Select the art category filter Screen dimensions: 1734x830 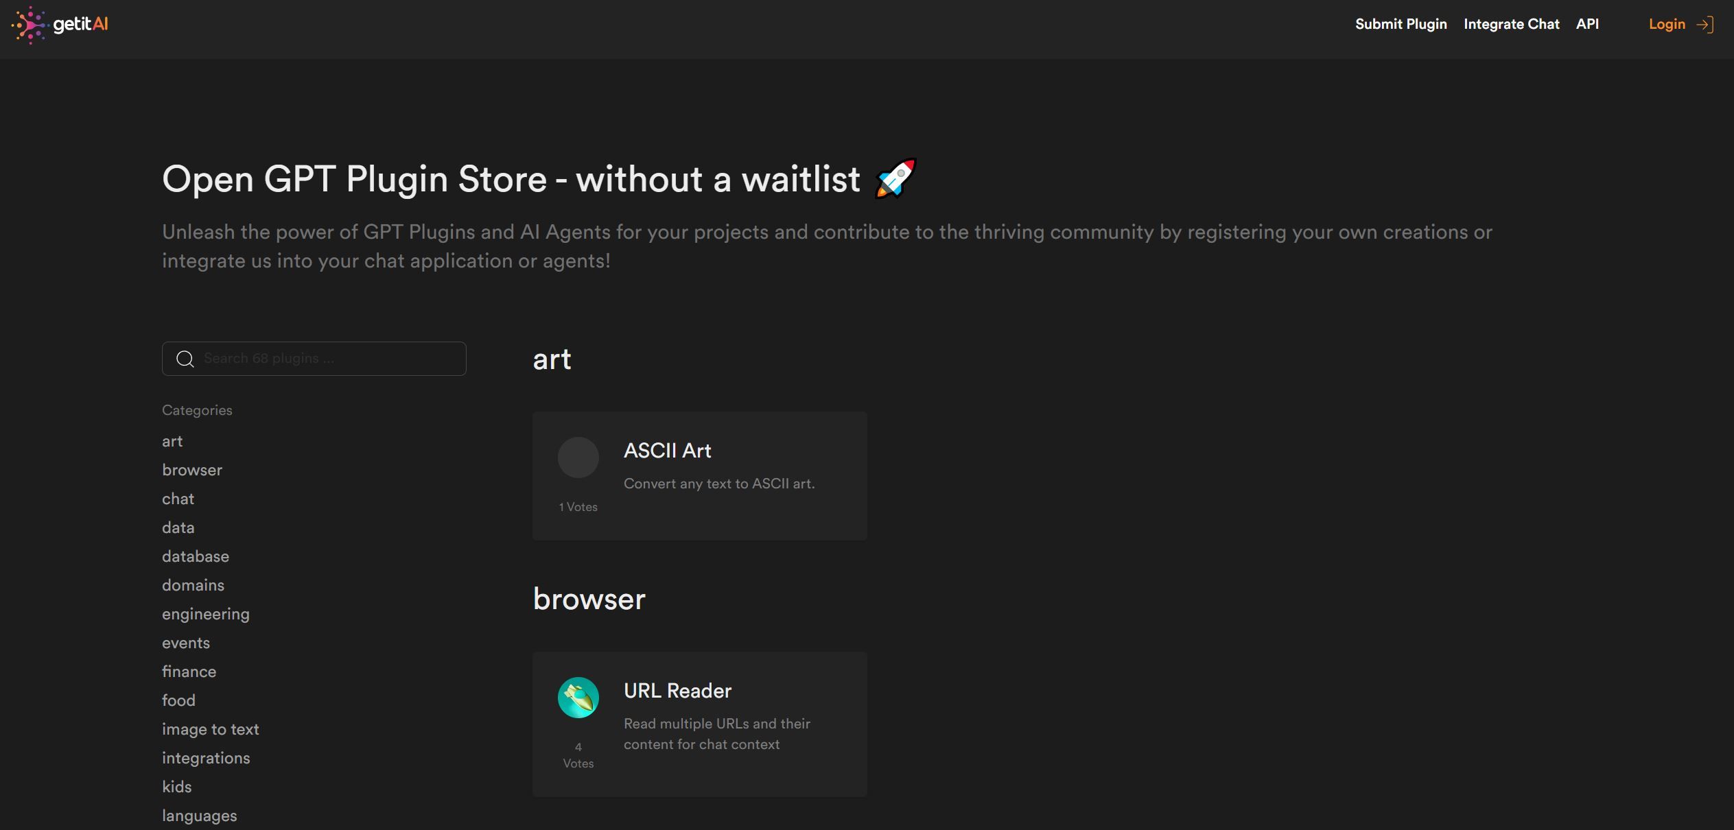pyautogui.click(x=172, y=441)
